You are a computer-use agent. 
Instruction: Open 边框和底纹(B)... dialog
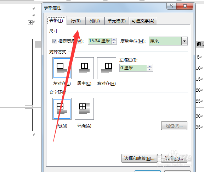[x=140, y=158]
